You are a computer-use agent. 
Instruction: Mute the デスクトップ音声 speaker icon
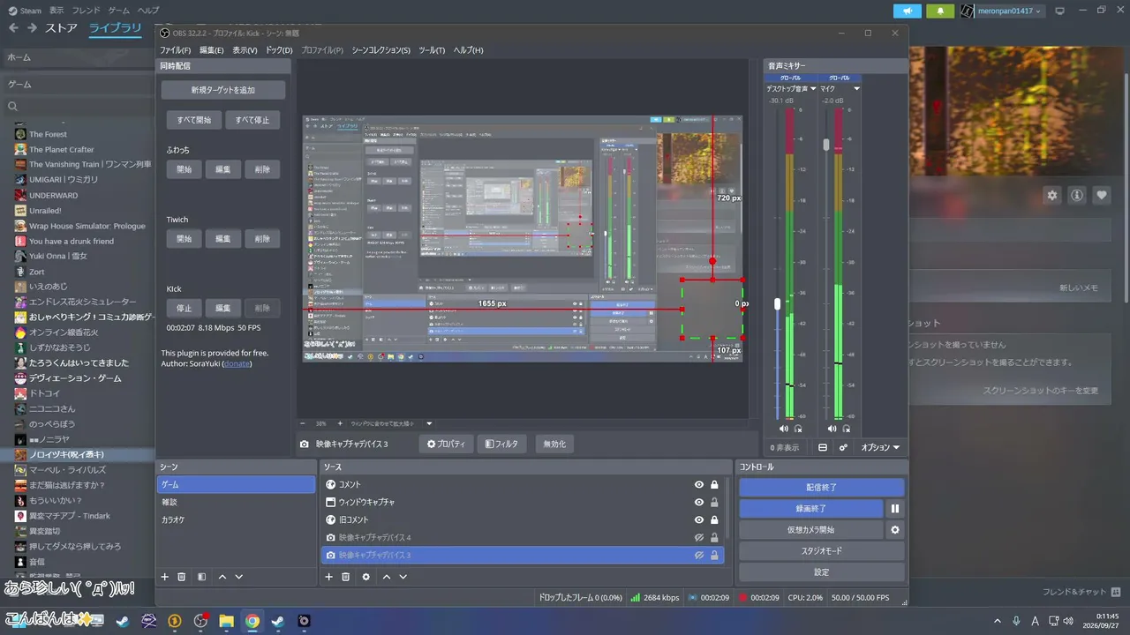tap(784, 429)
